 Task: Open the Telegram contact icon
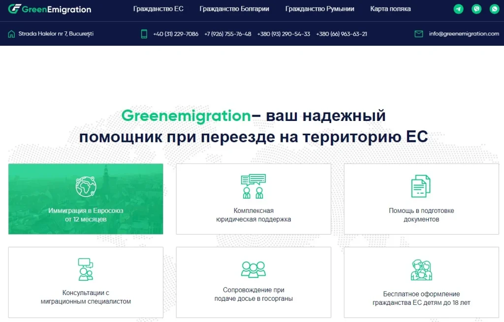(x=458, y=9)
